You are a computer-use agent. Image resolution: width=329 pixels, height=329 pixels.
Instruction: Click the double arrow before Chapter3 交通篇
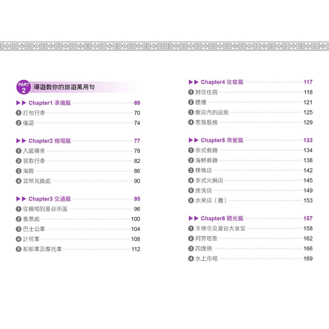(x=21, y=199)
